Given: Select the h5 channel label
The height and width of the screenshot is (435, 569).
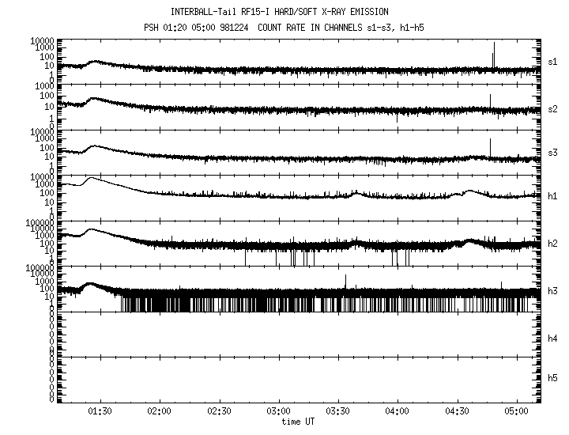Looking at the screenshot, I should click(553, 378).
